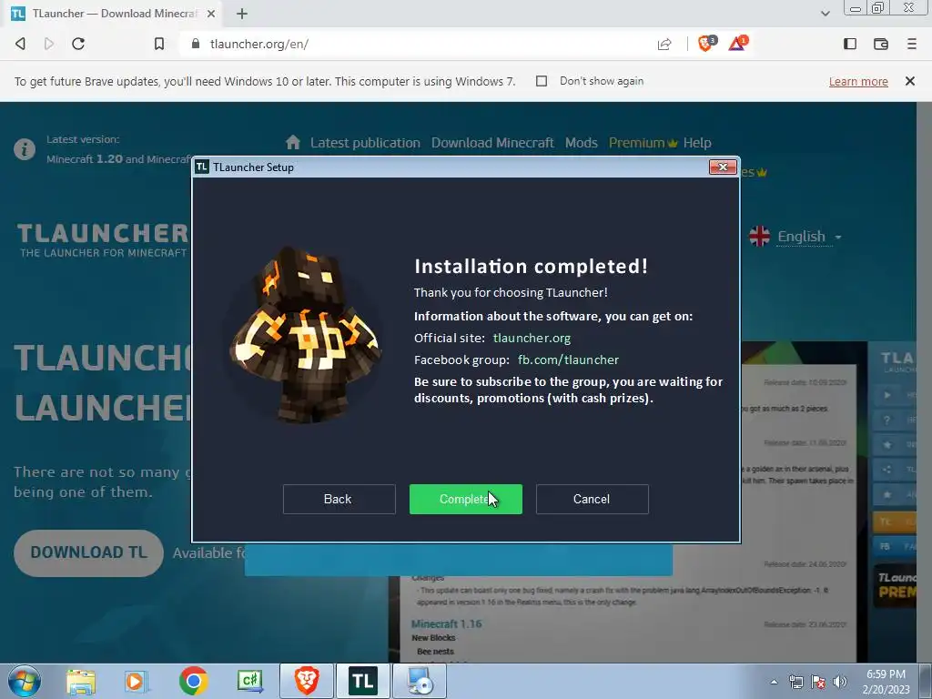Launch Google Chrome from the taskbar
The height and width of the screenshot is (699, 932).
193,682
